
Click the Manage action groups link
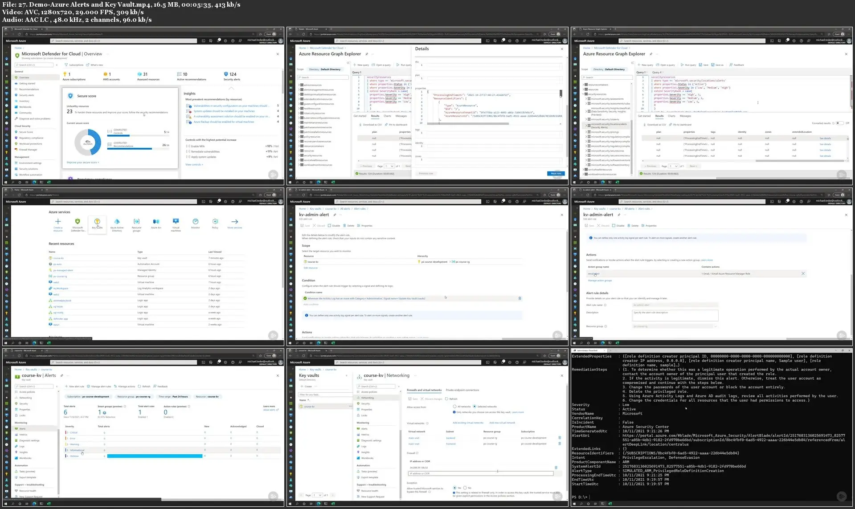coord(600,281)
